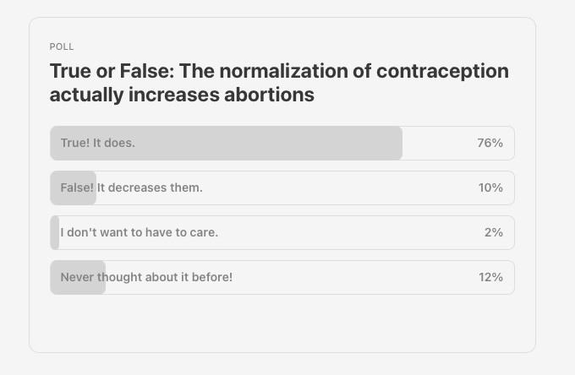The width and height of the screenshot is (575, 375).
Task: Select the "True! It does." poll option
Action: 282,144
